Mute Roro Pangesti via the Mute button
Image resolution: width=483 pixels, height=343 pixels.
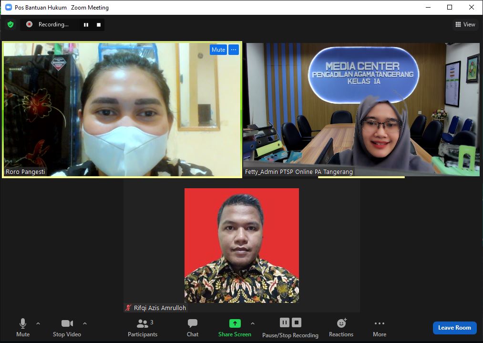[218, 50]
